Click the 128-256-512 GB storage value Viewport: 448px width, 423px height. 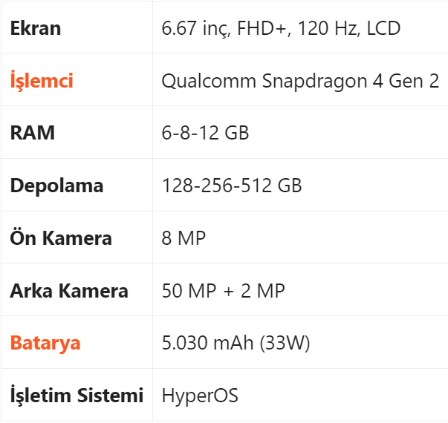[232, 186]
